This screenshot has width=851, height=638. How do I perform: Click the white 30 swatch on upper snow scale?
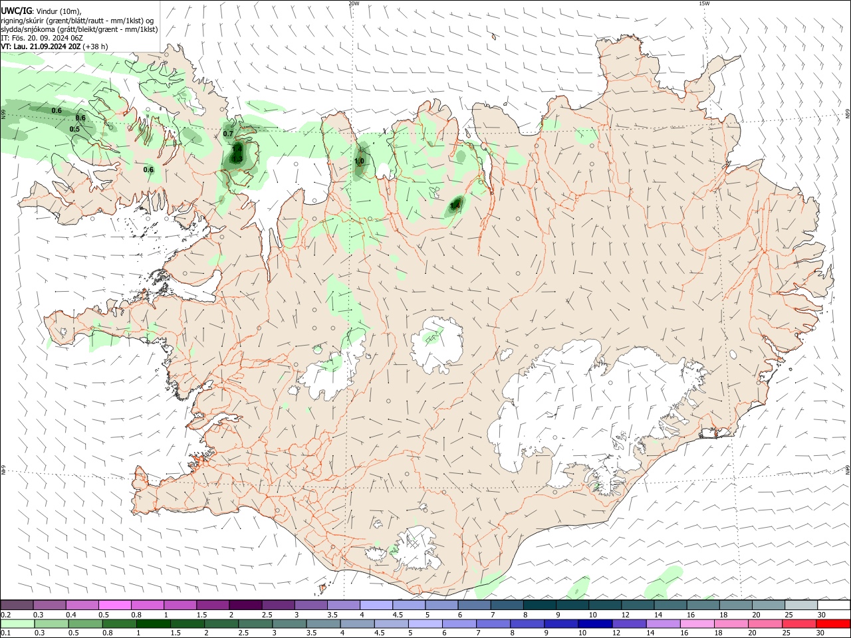pos(833,605)
